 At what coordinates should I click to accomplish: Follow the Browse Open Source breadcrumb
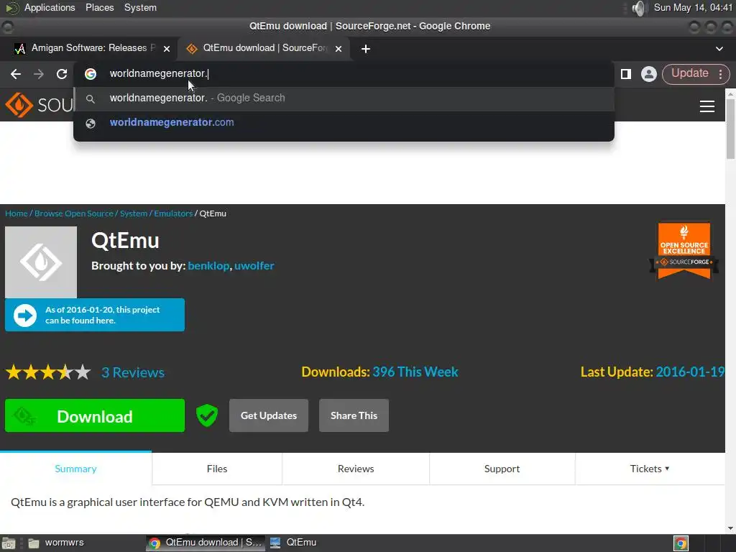[74, 213]
